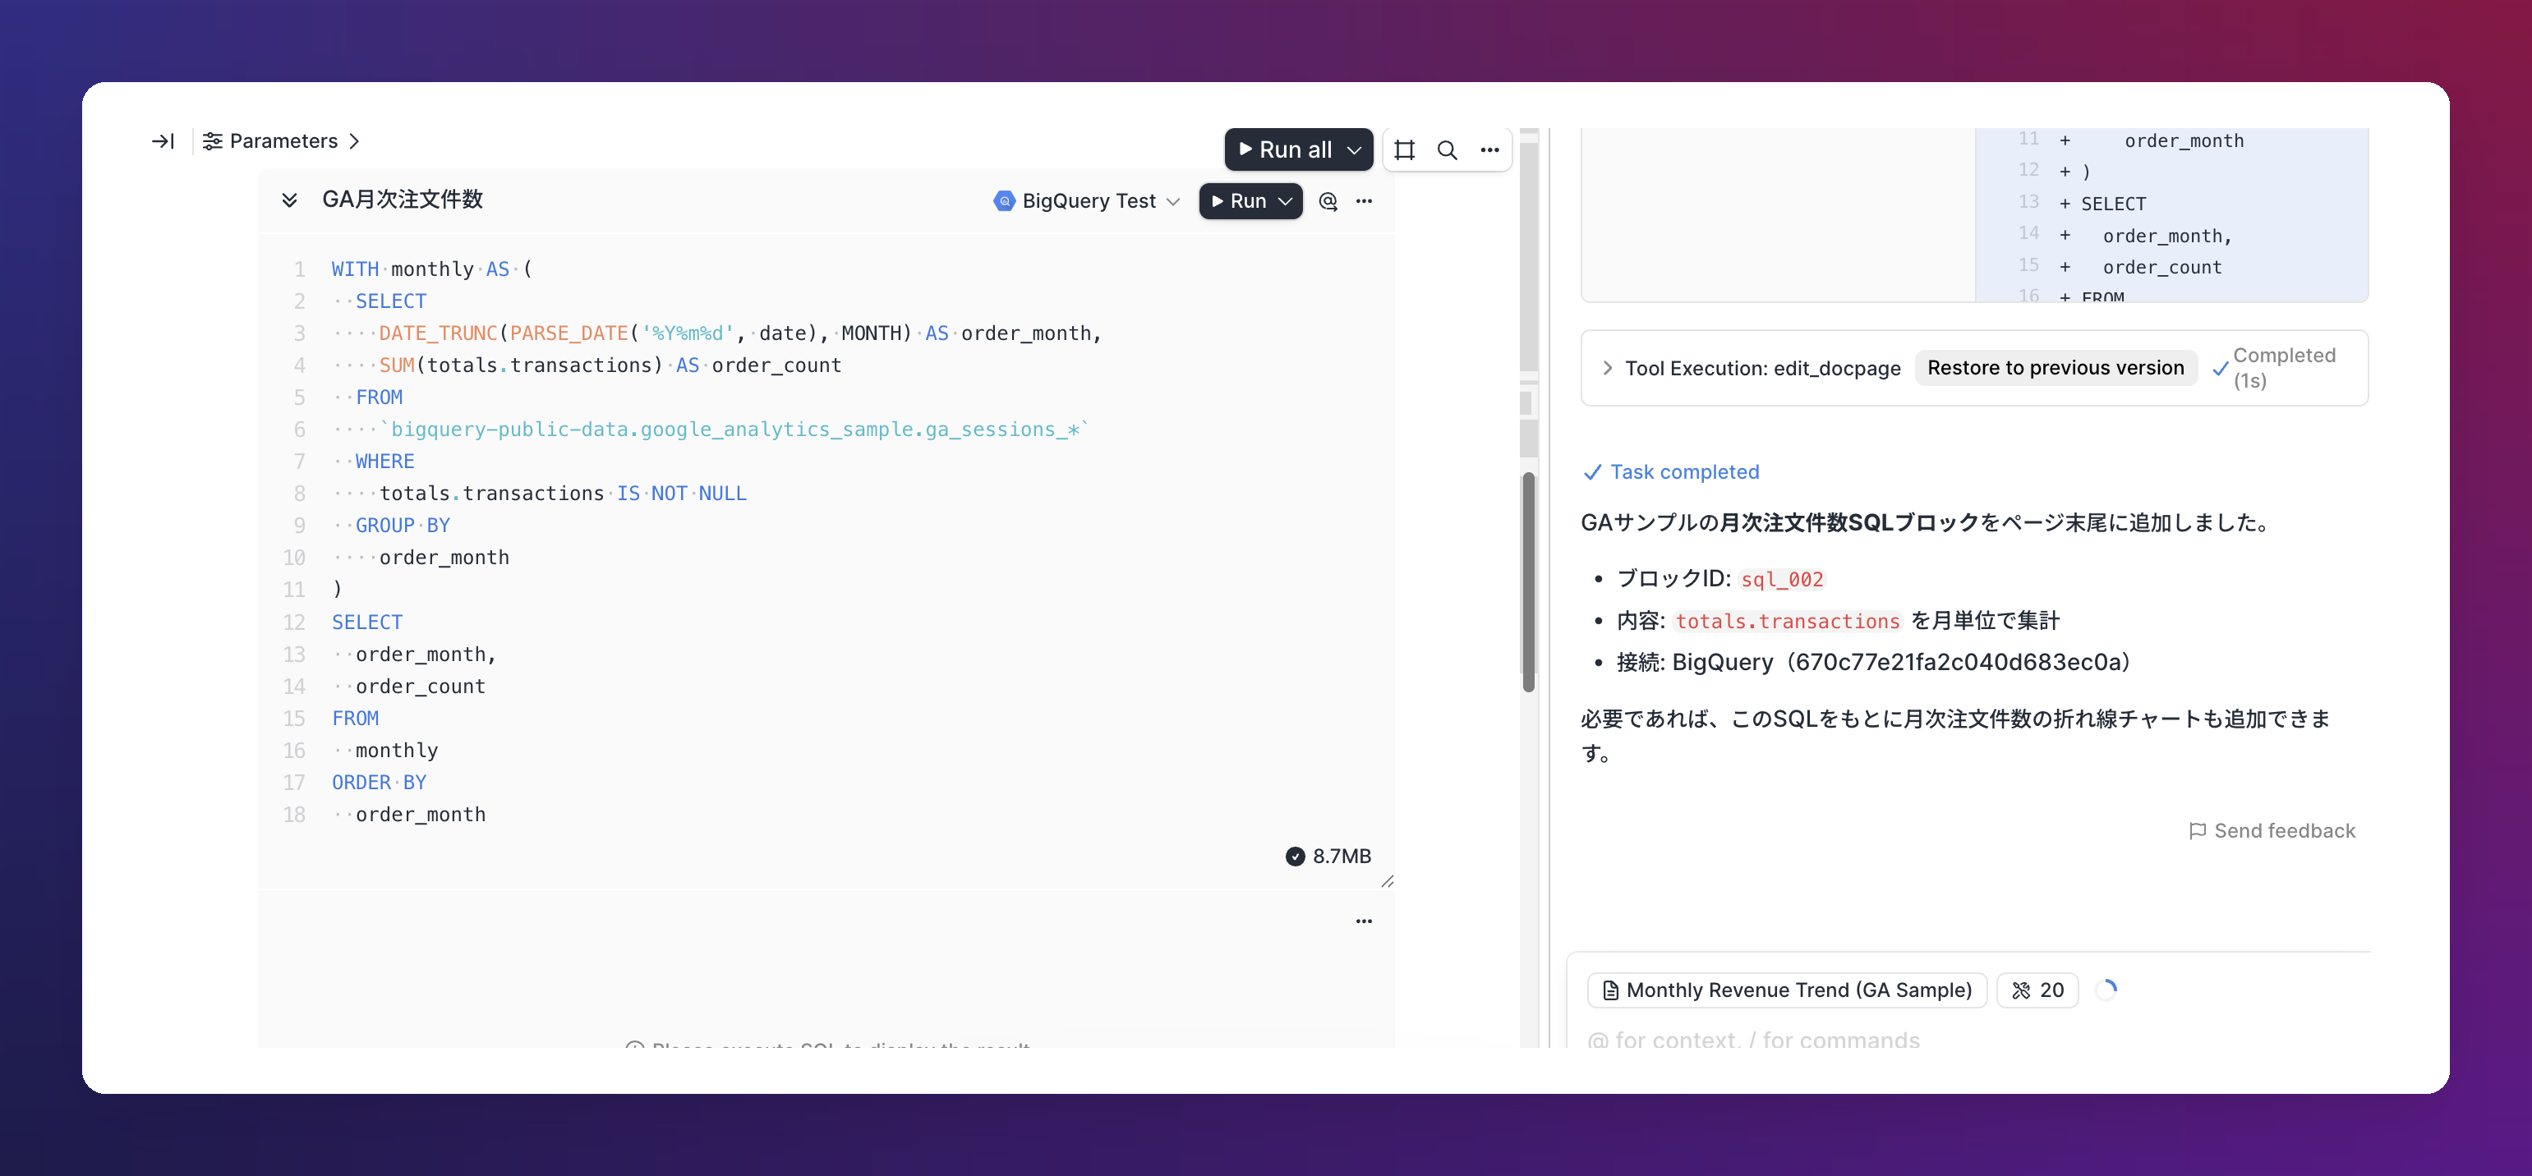
Task: Open search with magnifier icon
Action: tap(1447, 150)
